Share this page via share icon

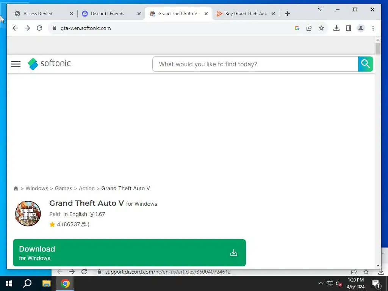pyautogui.click(x=309, y=28)
